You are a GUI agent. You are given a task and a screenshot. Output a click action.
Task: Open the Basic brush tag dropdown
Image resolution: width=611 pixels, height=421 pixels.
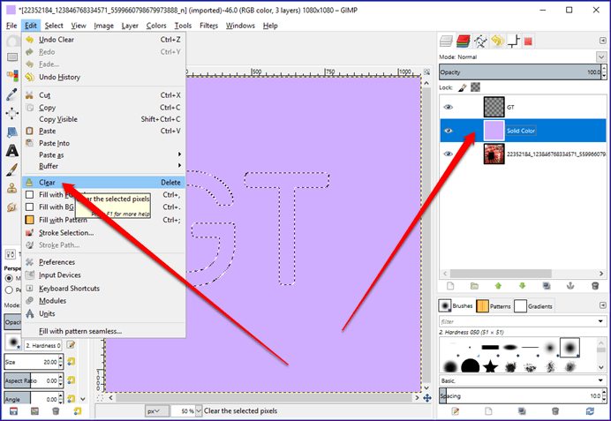pyautogui.click(x=600, y=380)
